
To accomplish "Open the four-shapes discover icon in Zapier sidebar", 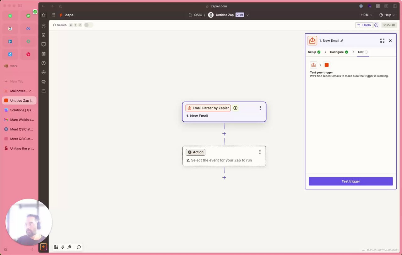I will 43,26.
